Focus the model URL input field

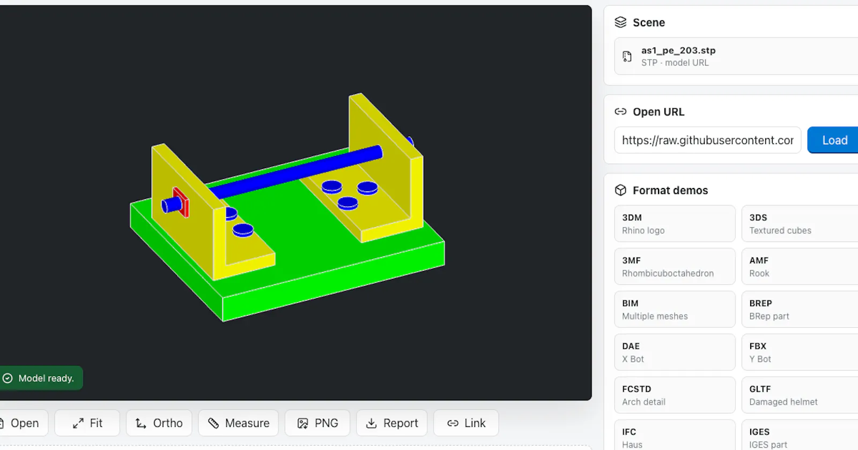tap(707, 140)
